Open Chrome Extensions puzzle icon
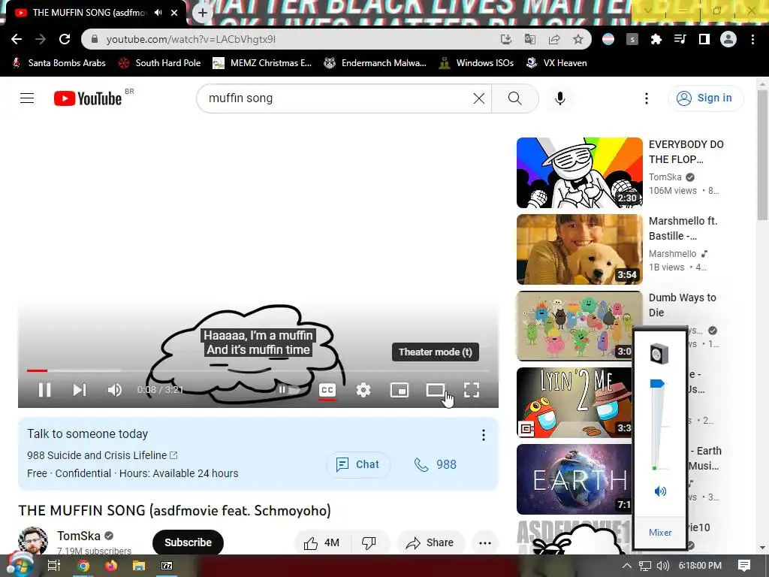This screenshot has width=769, height=577. pos(656,39)
